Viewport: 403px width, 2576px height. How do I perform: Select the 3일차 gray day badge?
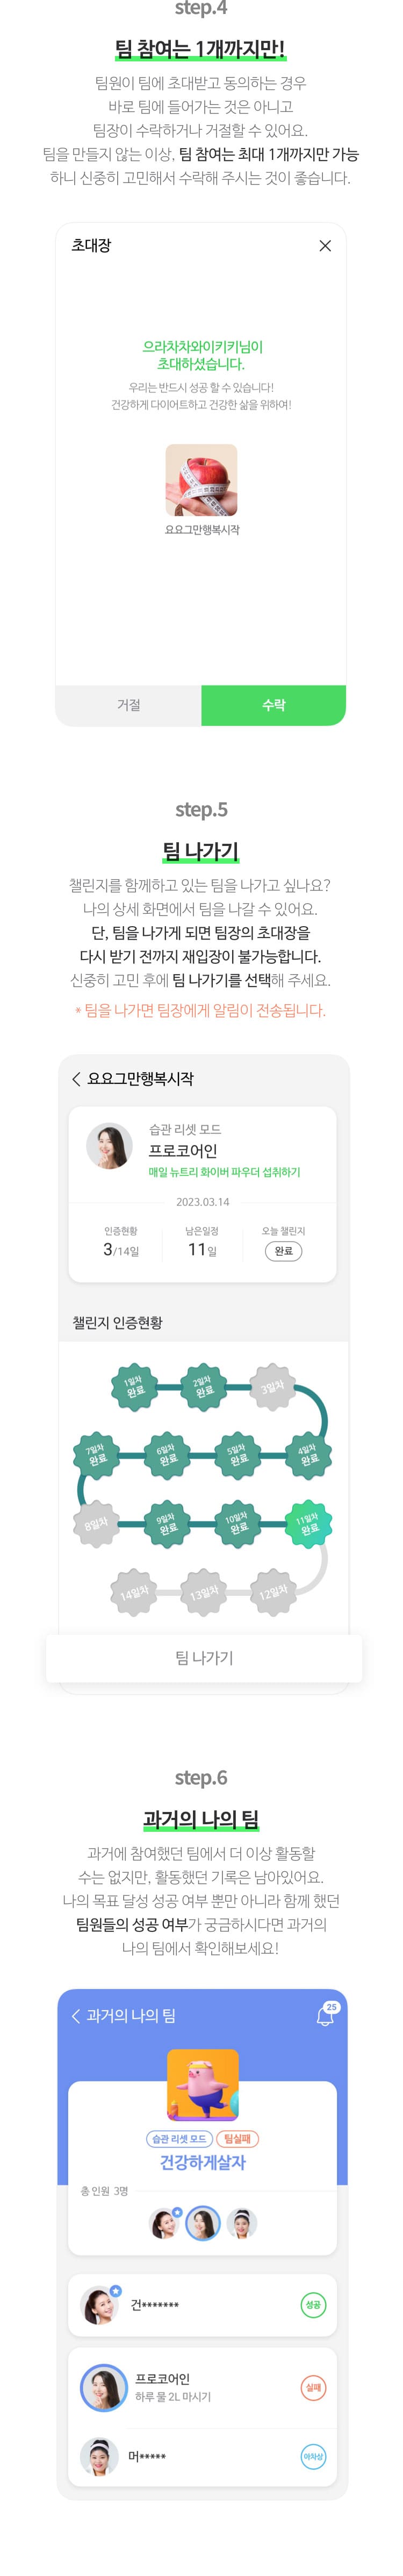coord(272,1387)
